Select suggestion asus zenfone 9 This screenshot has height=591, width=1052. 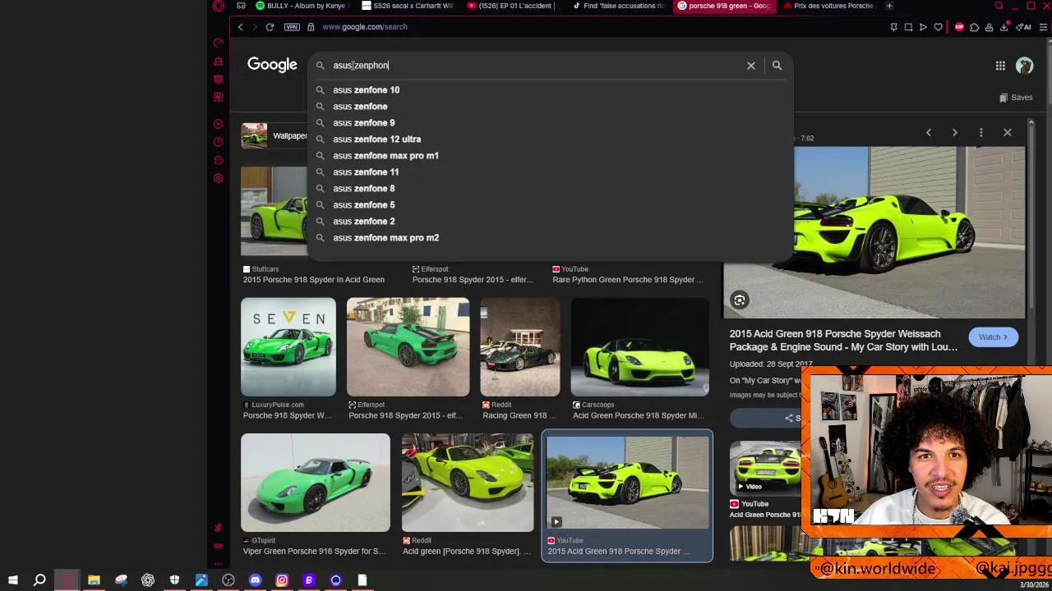tap(551, 123)
